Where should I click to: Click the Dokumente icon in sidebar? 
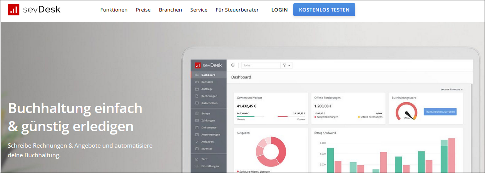pos(197,127)
